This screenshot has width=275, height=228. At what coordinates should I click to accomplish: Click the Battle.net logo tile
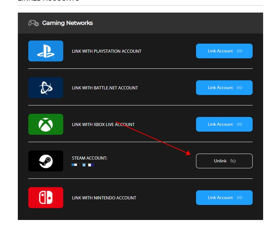point(45,88)
